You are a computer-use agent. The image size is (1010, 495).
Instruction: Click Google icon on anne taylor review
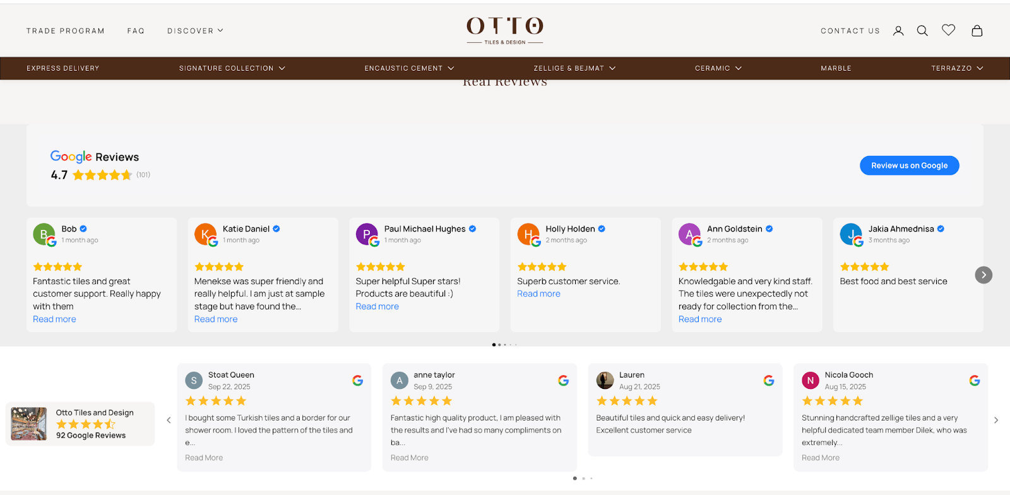point(563,380)
